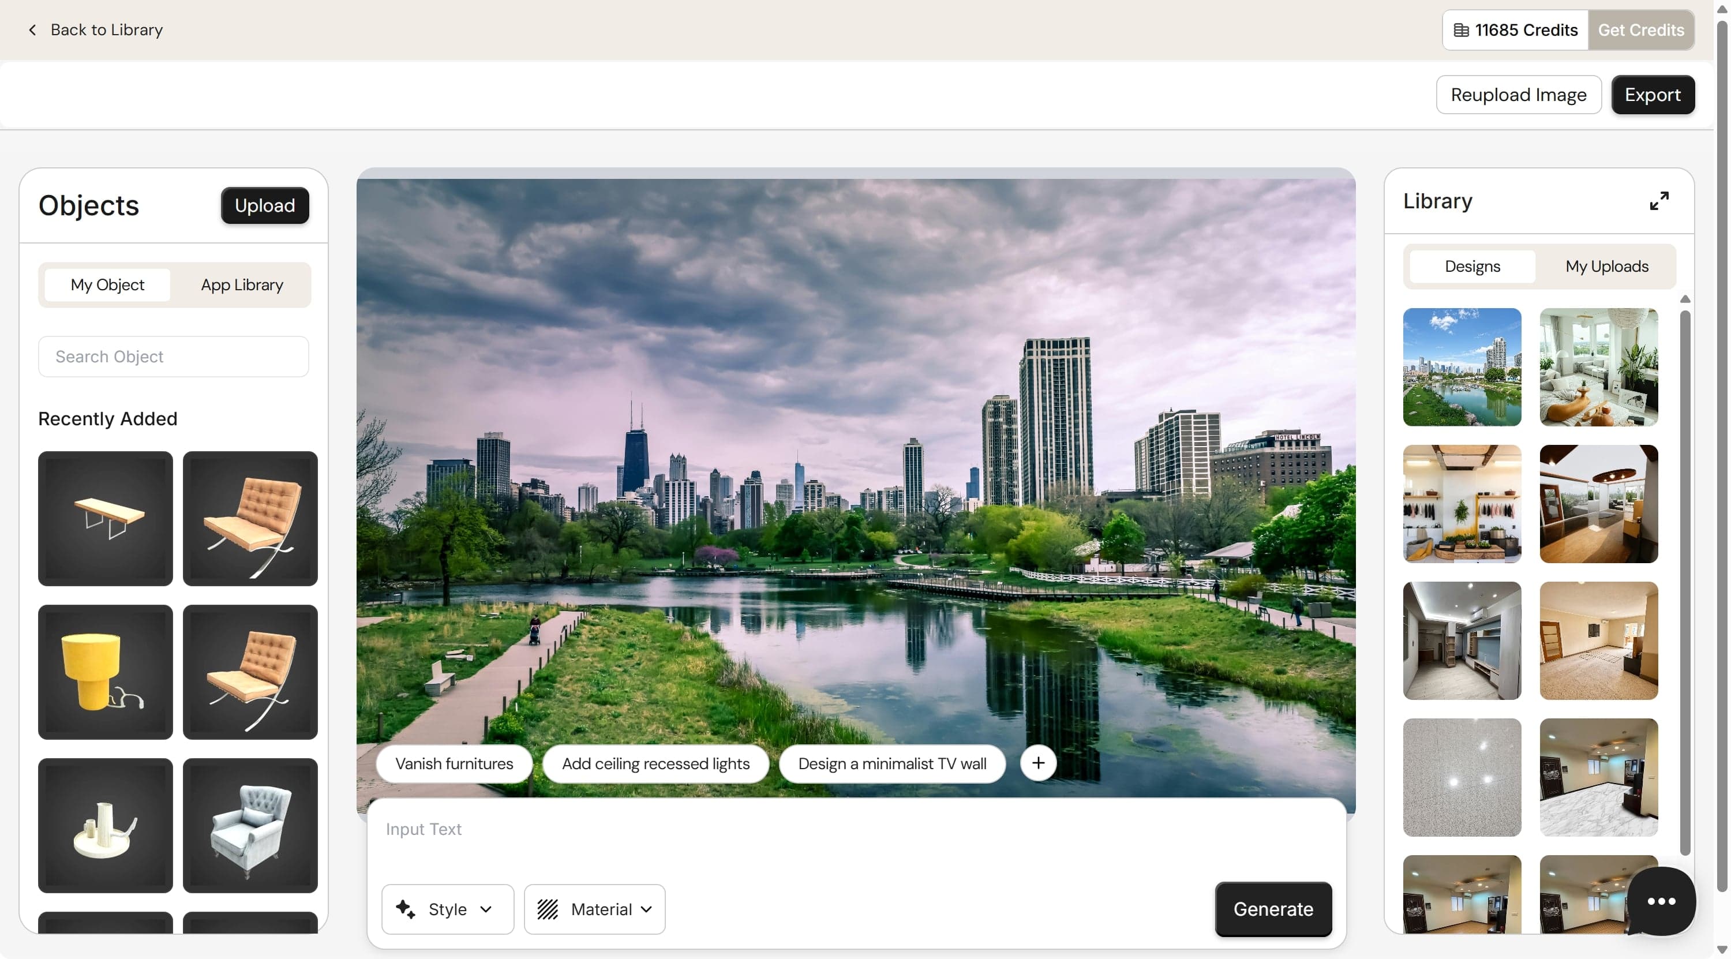Click the back arrow icon near Library

pyautogui.click(x=32, y=29)
